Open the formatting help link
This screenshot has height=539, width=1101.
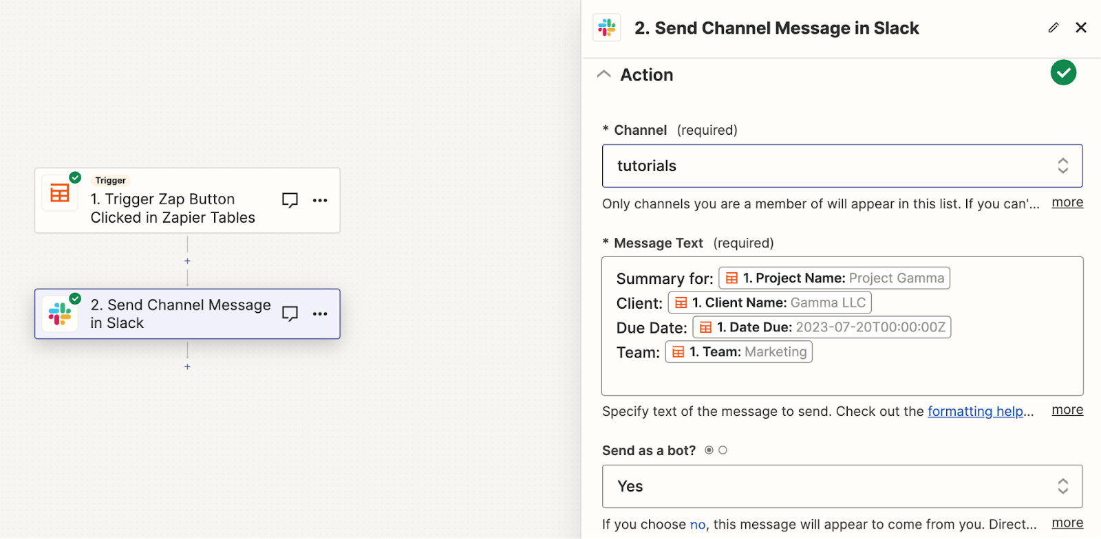coord(976,411)
